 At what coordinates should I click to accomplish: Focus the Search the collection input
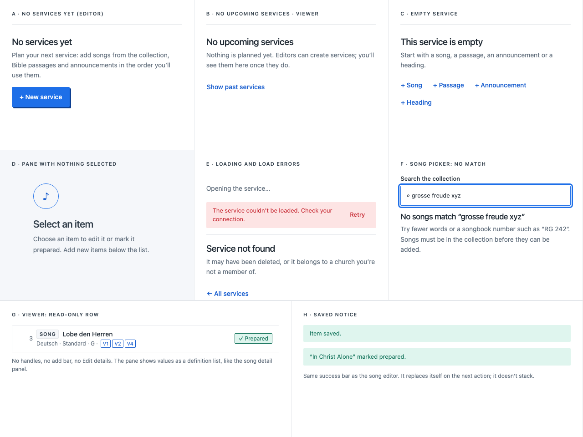(x=486, y=196)
